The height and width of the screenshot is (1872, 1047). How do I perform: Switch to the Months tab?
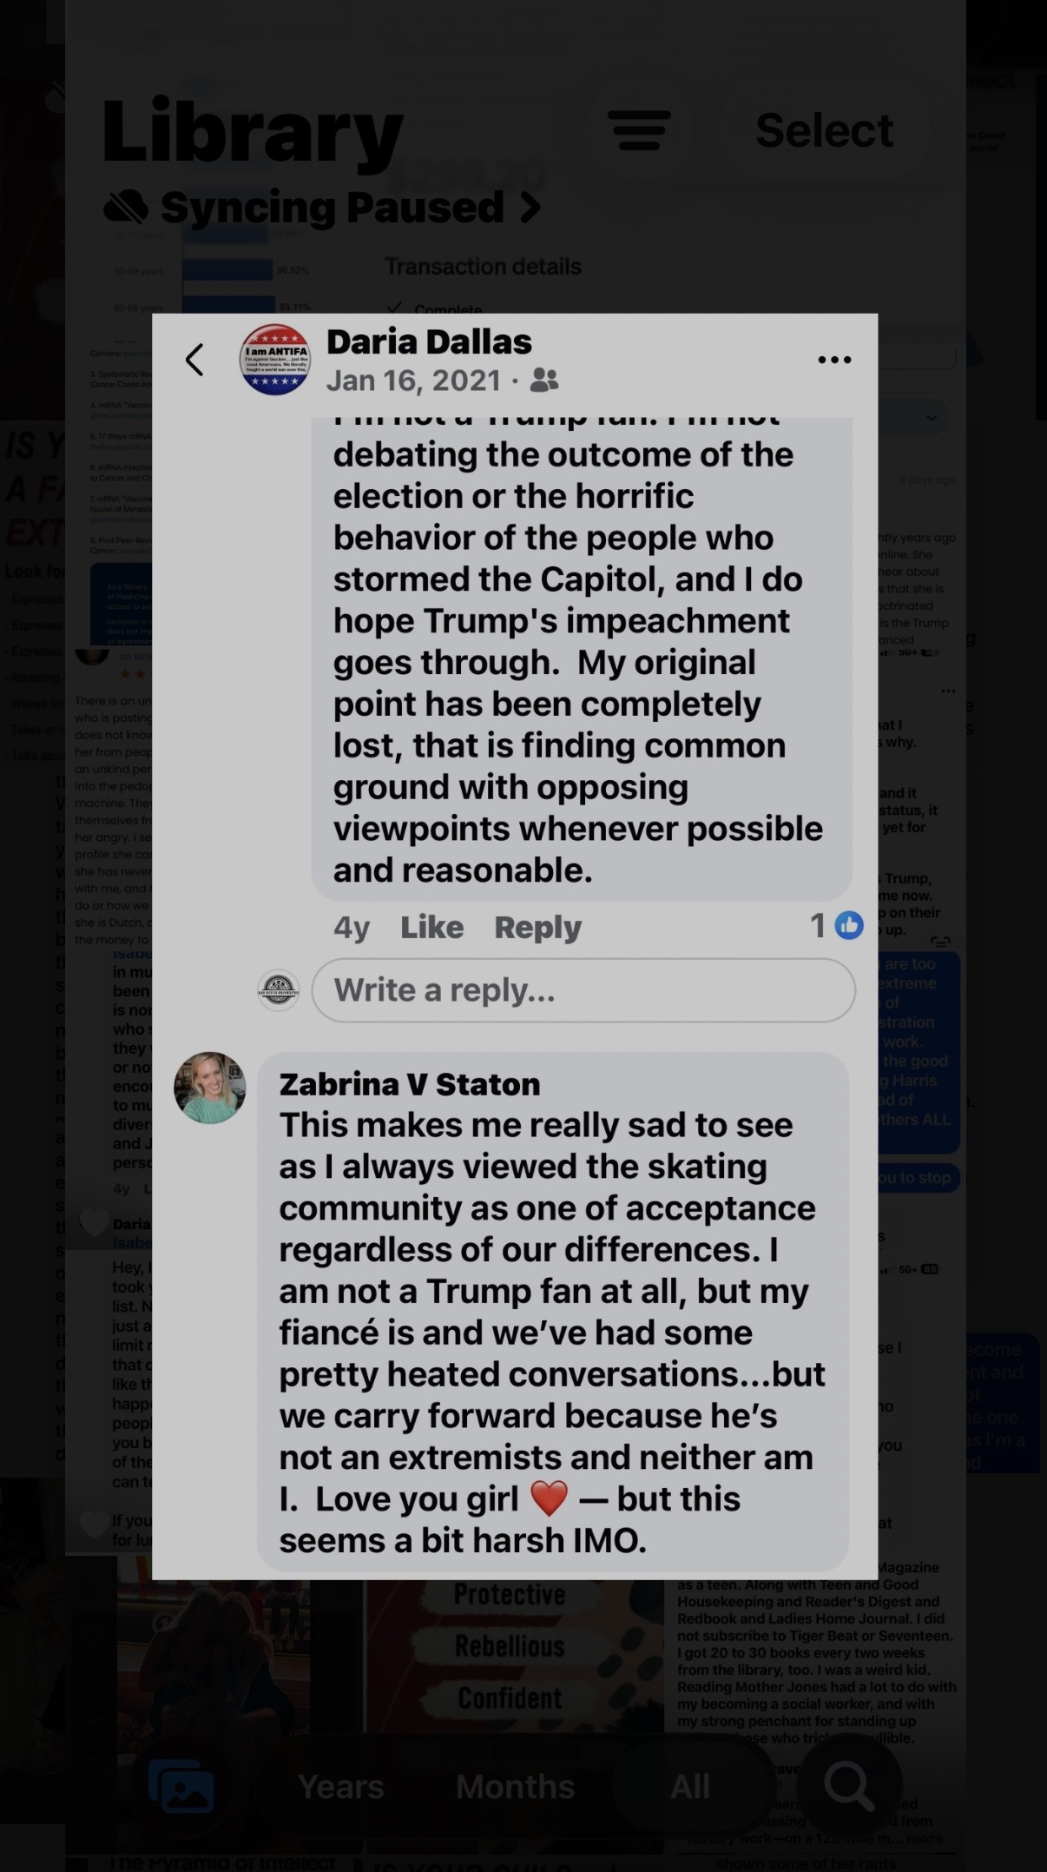pos(514,1787)
